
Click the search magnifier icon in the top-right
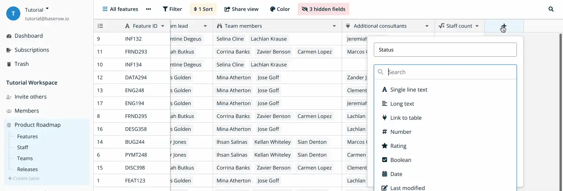pos(551,9)
